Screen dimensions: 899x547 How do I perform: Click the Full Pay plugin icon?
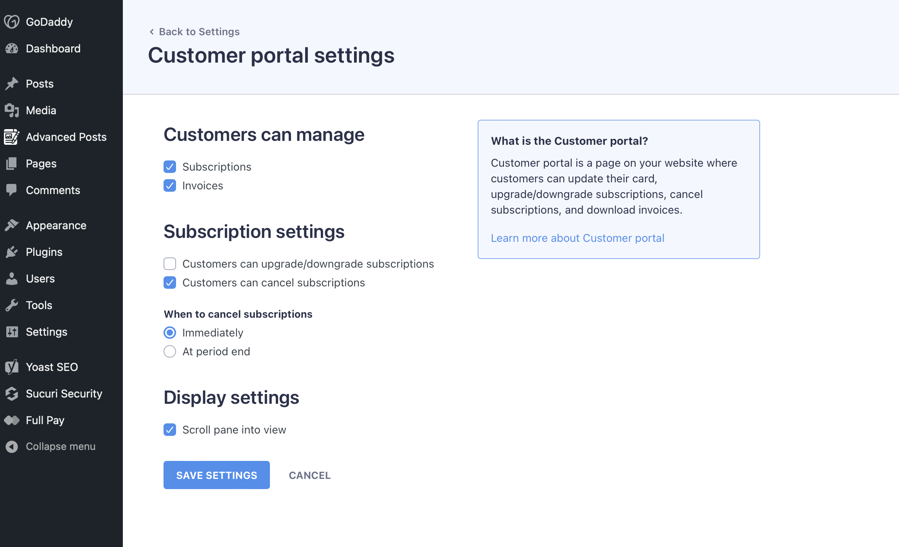coord(12,420)
